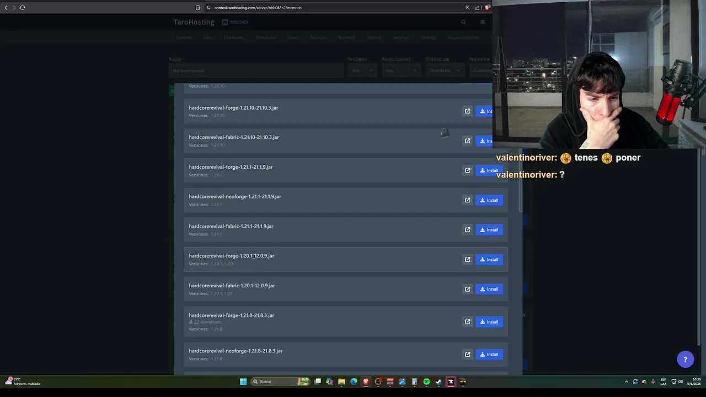706x397 pixels.
Task: Click the header search magnifier icon
Action: pos(463,22)
